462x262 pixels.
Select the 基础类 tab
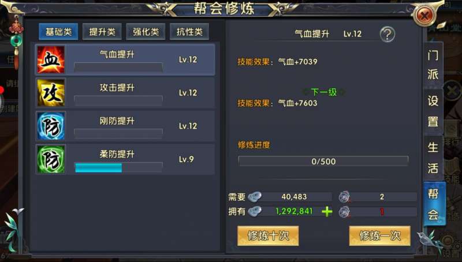point(58,32)
